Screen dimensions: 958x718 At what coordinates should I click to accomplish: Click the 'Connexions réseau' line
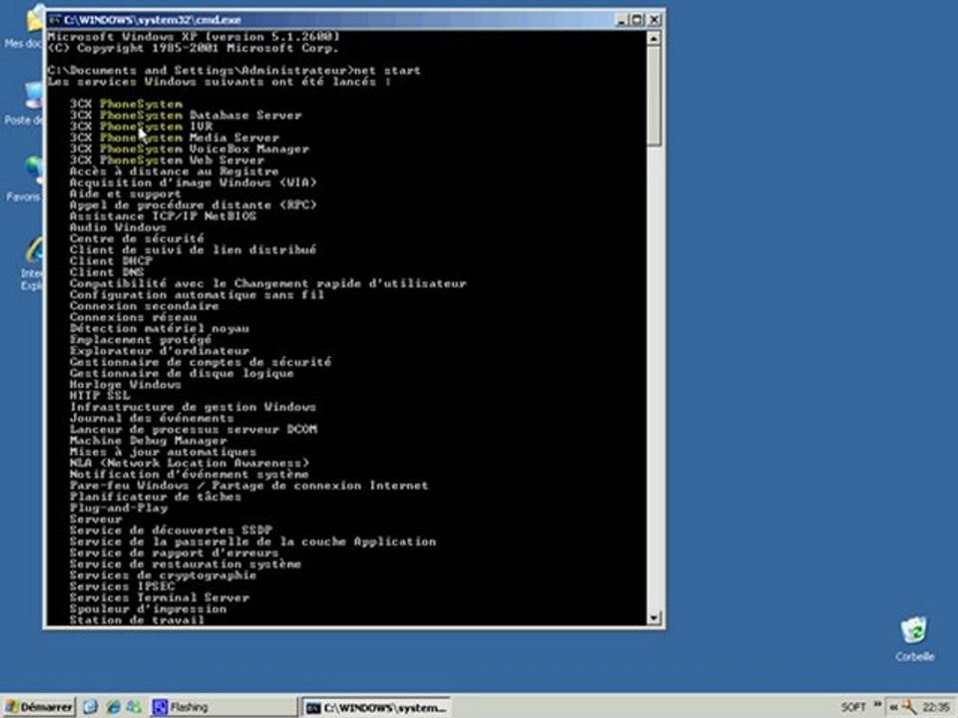pyautogui.click(x=133, y=317)
